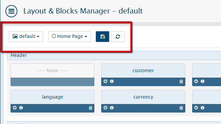Select the language block title
221x124 pixels.
tap(52, 97)
